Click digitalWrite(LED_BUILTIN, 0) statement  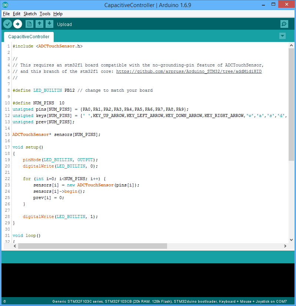(60, 166)
